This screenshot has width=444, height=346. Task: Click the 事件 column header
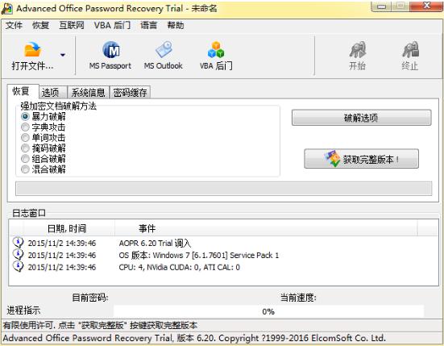(266, 228)
